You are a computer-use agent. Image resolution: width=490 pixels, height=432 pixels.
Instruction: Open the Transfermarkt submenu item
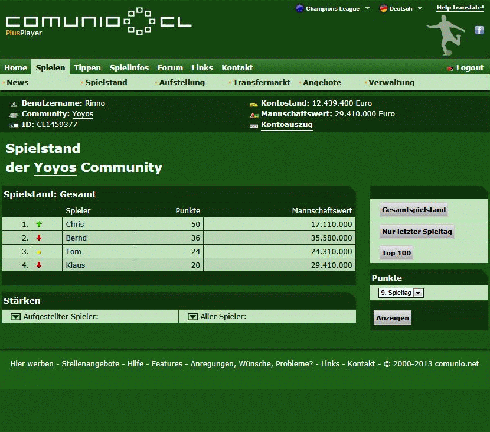point(262,83)
